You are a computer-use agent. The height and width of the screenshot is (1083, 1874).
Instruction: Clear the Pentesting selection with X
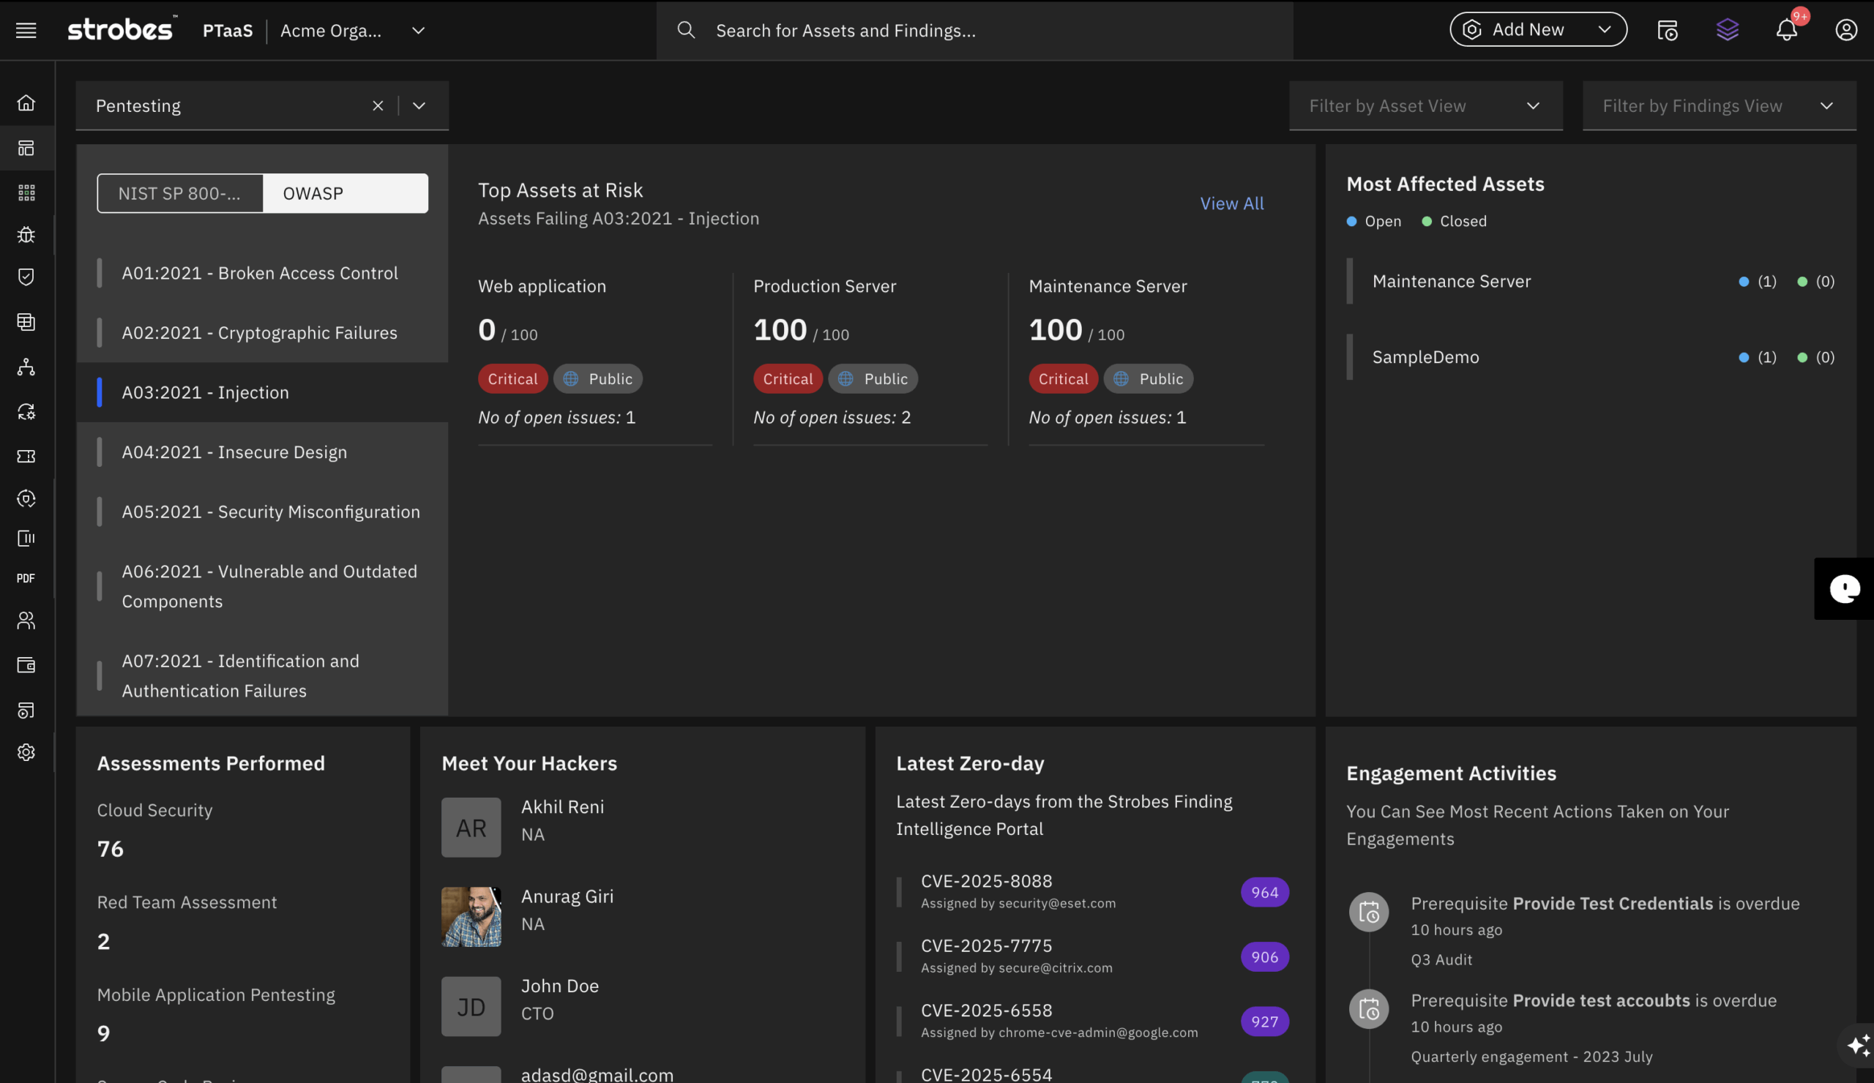coord(378,106)
